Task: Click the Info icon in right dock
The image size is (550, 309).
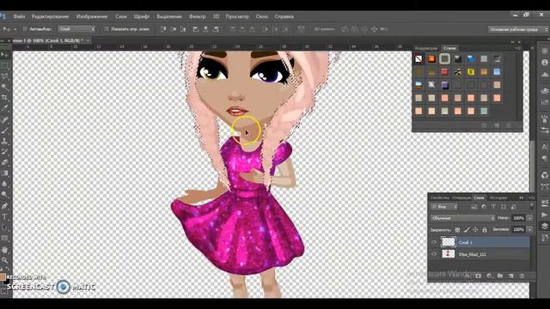Action: point(545,63)
